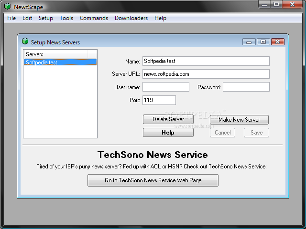Maximize the Setup News Servers window

(263, 42)
